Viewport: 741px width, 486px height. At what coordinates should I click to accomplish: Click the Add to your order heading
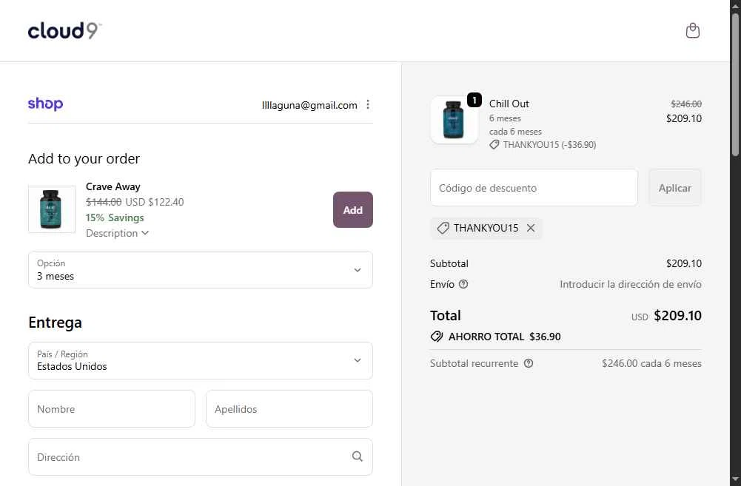pyautogui.click(x=84, y=159)
